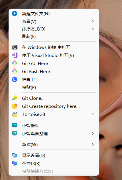
Task: Click the icon beside Git Bash Here
Action: click(15, 71)
